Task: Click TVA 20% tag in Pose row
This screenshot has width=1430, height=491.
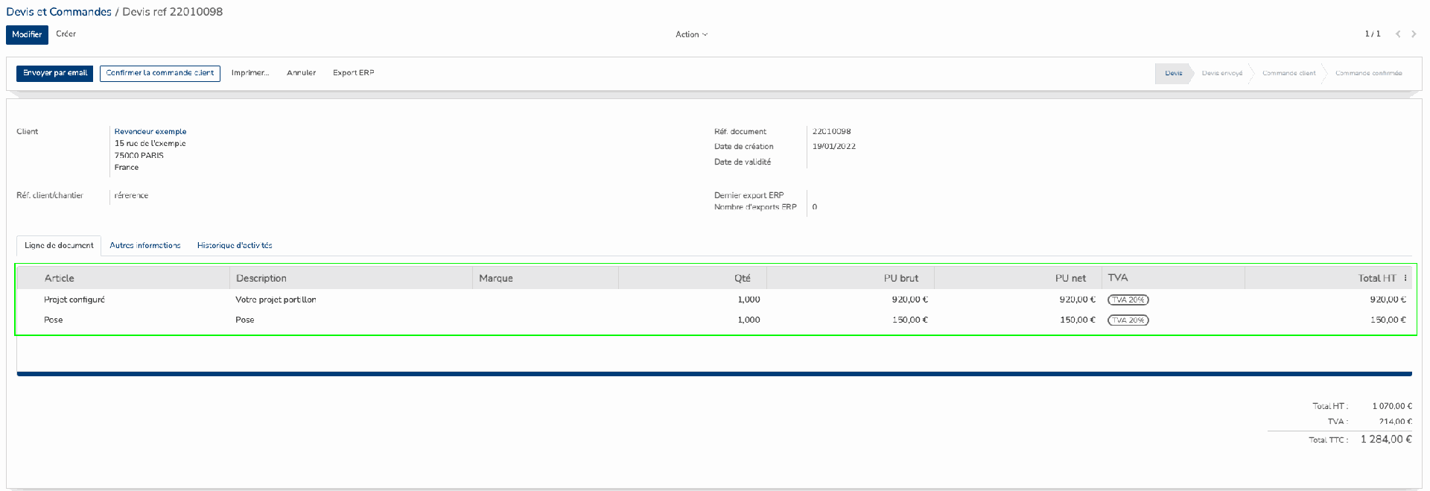Action: (x=1128, y=320)
